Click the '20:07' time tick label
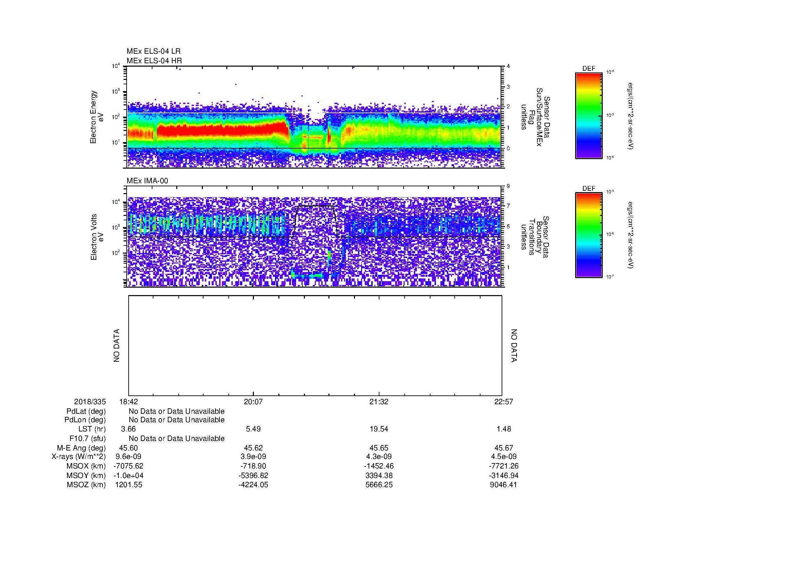This screenshot has height=562, width=796. pos(254,402)
